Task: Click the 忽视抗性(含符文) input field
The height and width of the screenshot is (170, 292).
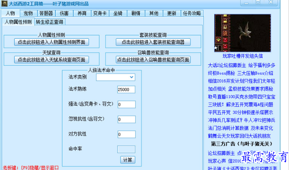Action: click(x=126, y=119)
